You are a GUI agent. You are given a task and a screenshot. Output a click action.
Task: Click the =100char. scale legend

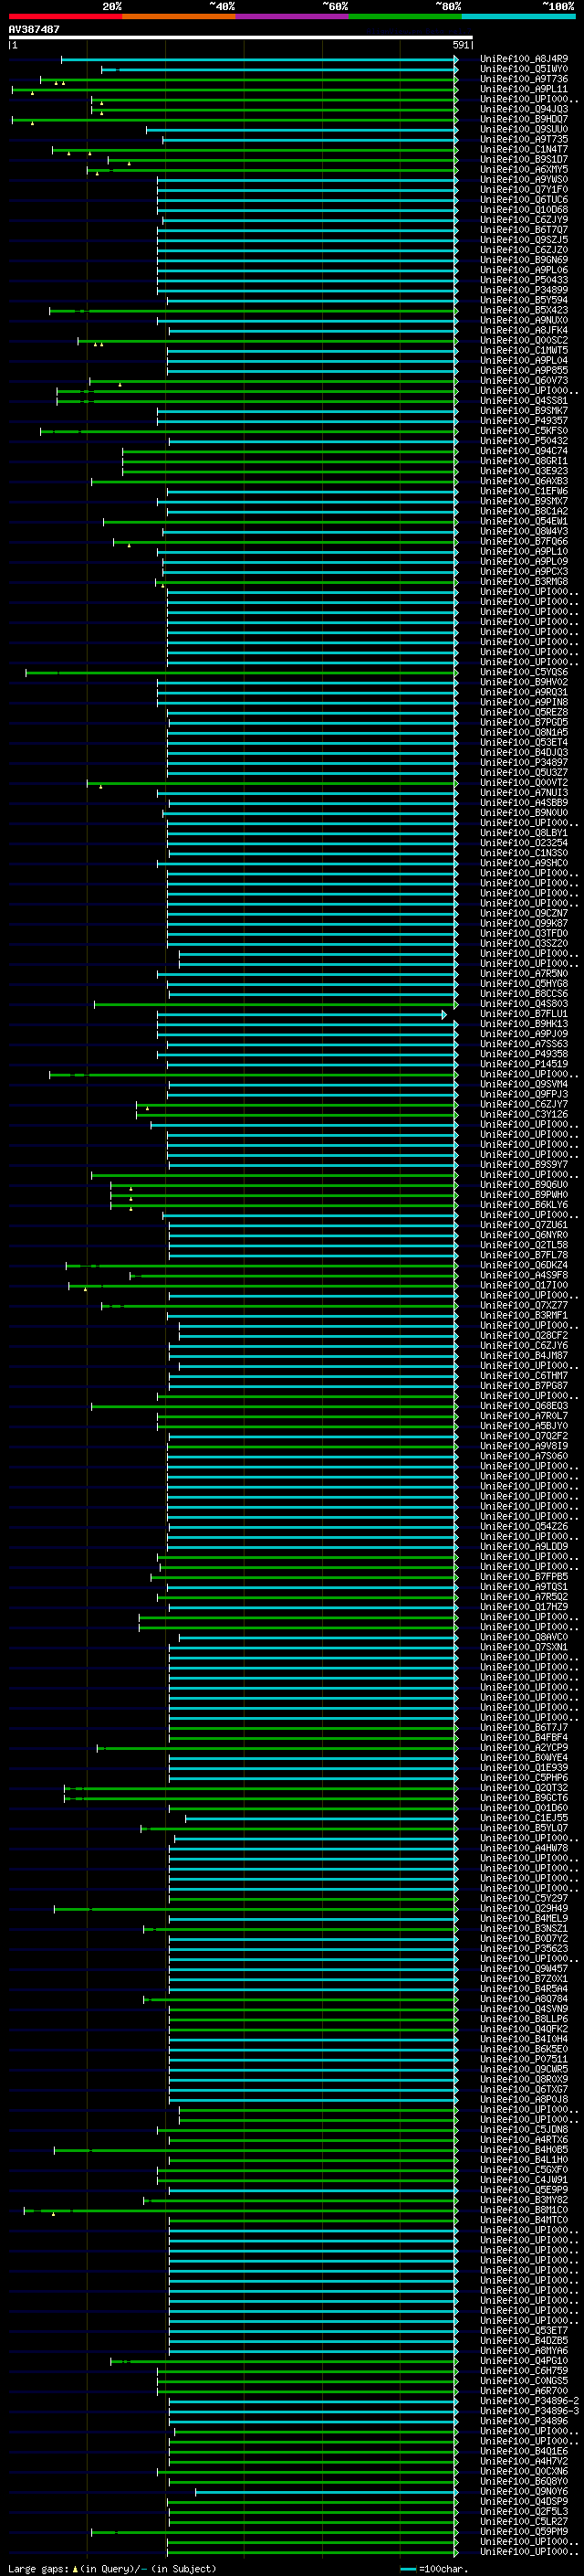pos(435,2568)
